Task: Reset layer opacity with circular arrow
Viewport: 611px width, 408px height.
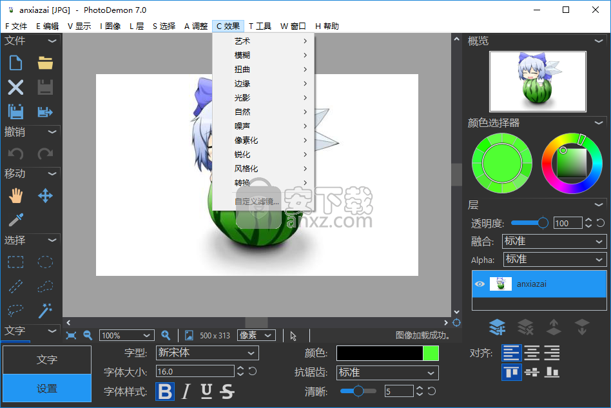Action: tap(601, 223)
